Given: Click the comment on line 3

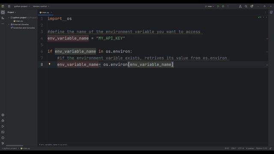Looking at the screenshot, I should (124, 32).
